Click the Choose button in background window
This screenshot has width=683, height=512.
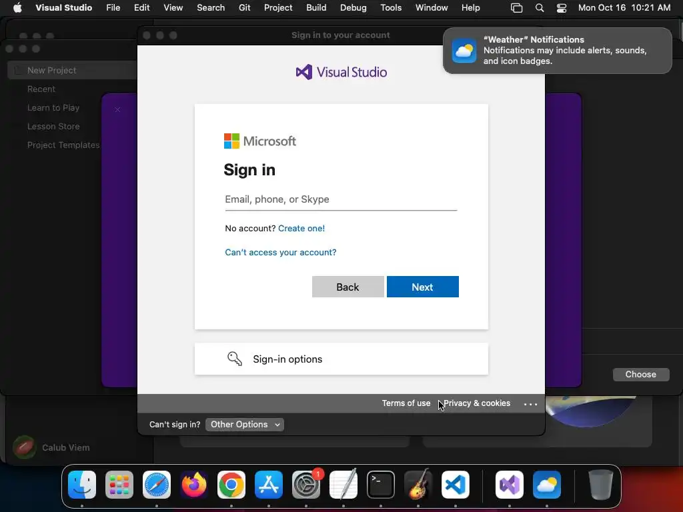641,375
